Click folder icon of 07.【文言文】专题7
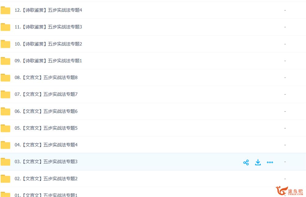Viewport: 306px width, 197px height. [x=6, y=94]
